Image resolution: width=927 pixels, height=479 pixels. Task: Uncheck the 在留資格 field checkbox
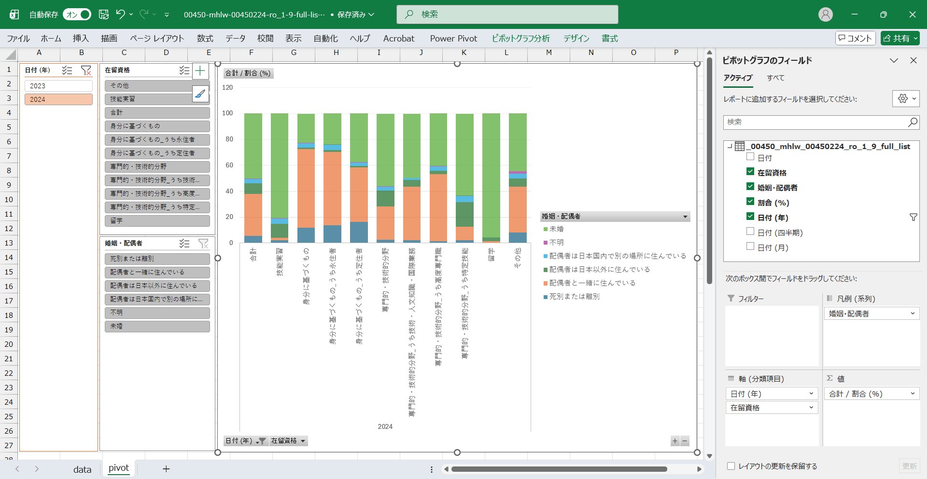[x=750, y=172]
